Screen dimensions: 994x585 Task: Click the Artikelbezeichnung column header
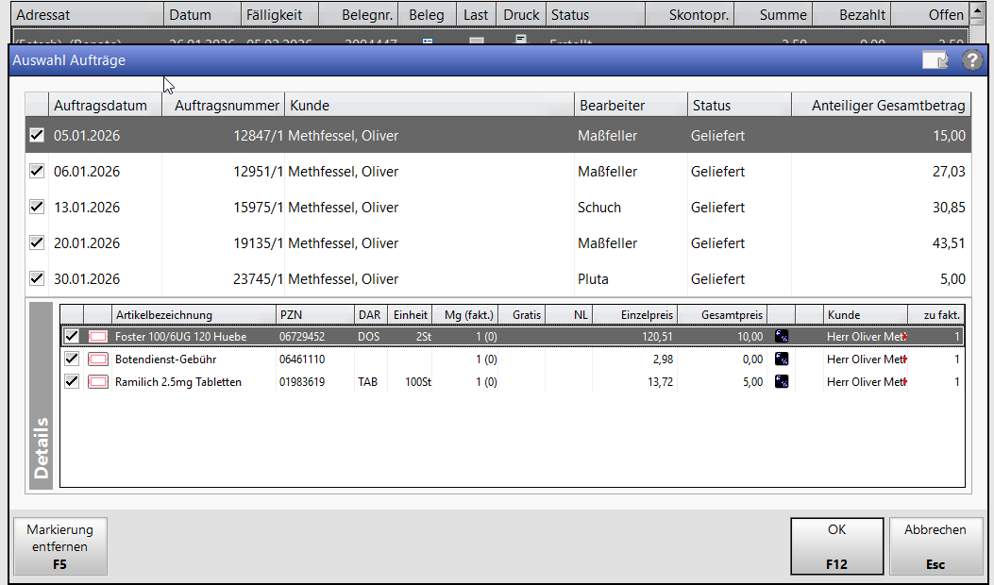tap(193, 315)
